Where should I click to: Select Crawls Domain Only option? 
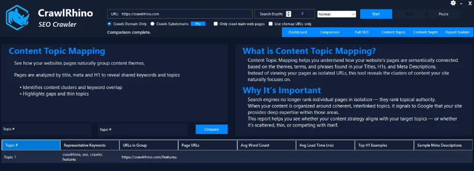click(x=109, y=24)
